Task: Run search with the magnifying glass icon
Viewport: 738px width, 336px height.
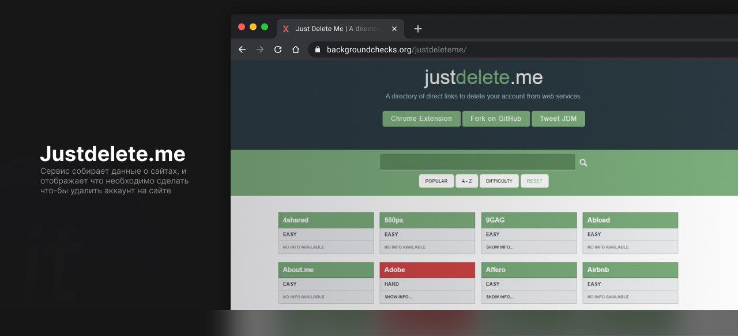Action: [x=583, y=163]
